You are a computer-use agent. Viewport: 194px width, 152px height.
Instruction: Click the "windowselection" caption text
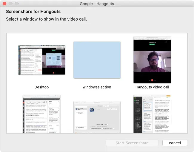pos(97,87)
